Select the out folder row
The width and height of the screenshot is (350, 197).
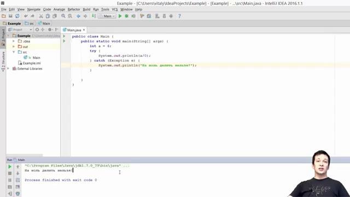click(x=33, y=47)
